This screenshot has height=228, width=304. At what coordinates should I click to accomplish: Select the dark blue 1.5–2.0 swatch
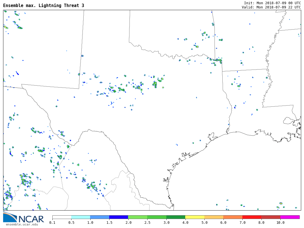(119, 217)
